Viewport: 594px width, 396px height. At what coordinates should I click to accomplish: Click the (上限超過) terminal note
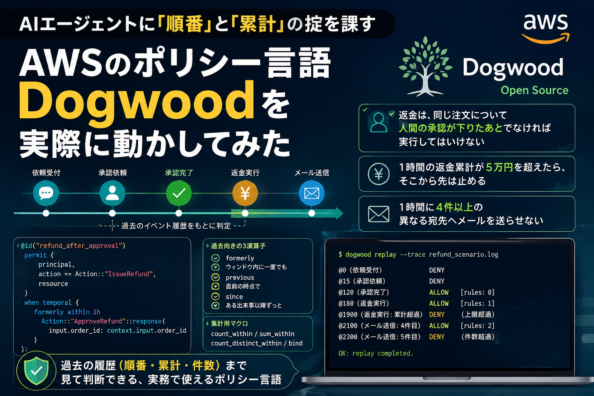tap(478, 314)
